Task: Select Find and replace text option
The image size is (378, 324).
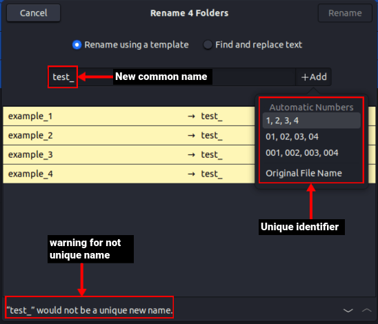Action: (252, 45)
